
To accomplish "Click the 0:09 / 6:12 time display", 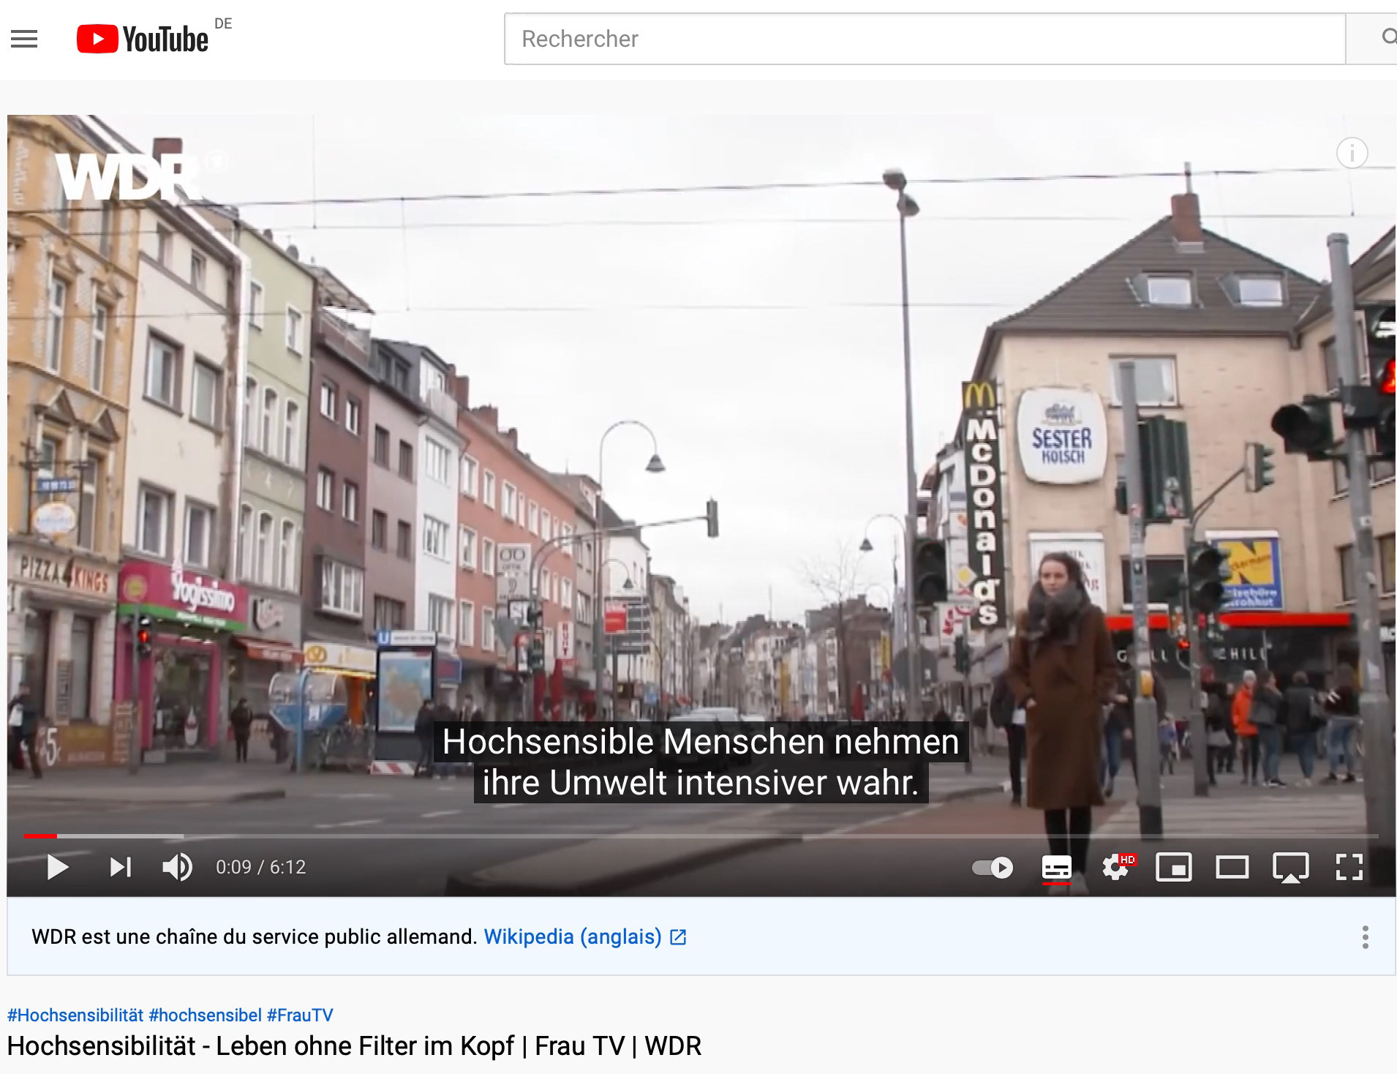I will 260,867.
